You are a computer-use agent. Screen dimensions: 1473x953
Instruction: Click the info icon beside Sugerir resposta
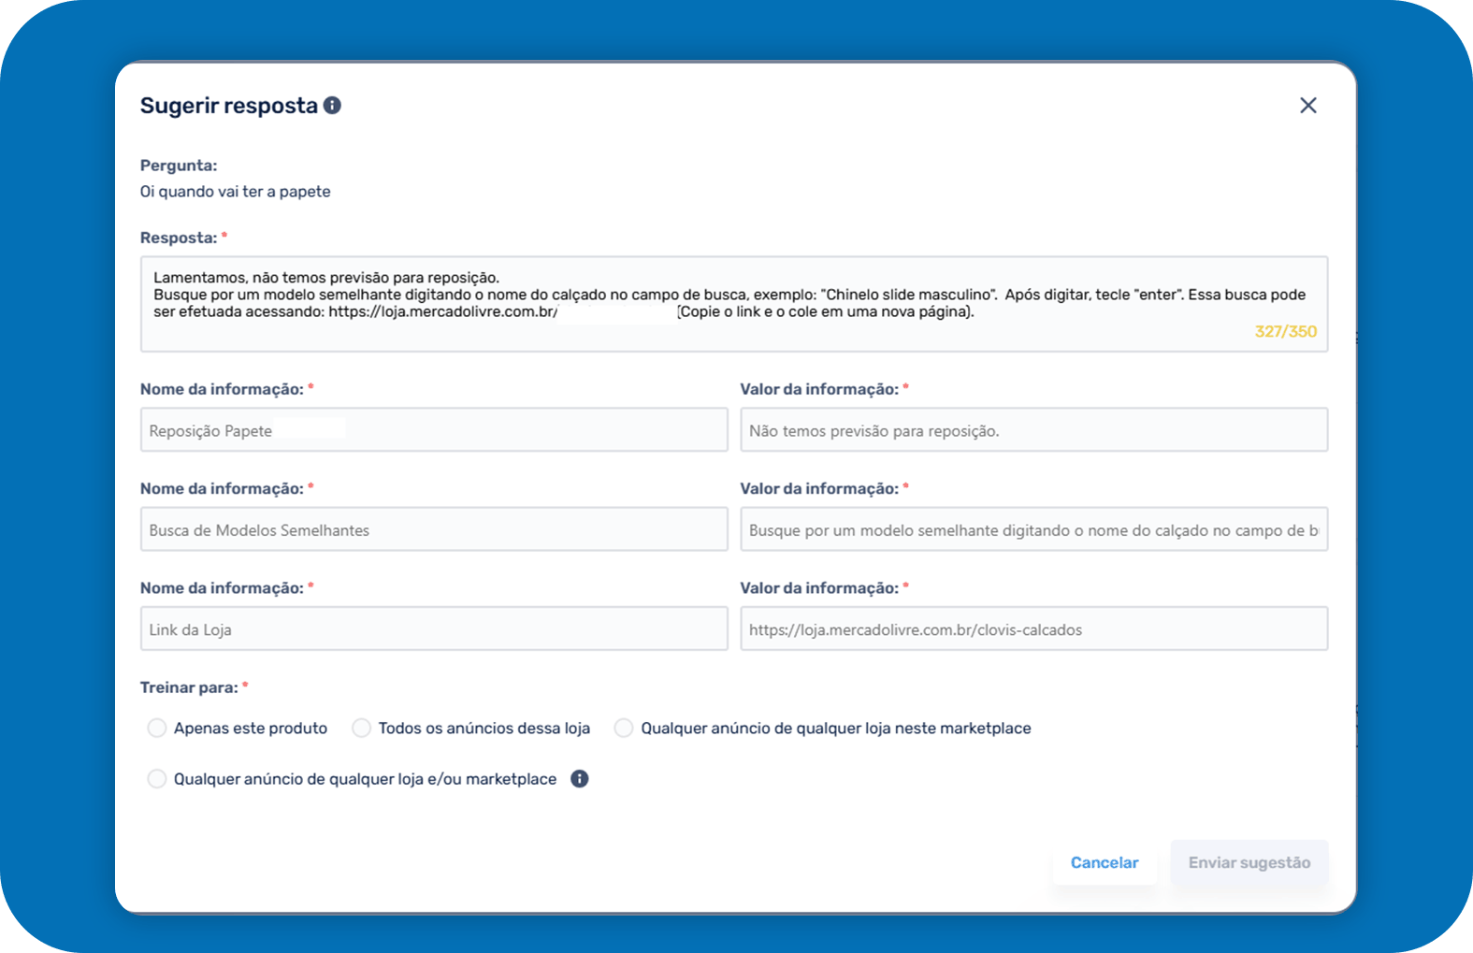coord(332,106)
